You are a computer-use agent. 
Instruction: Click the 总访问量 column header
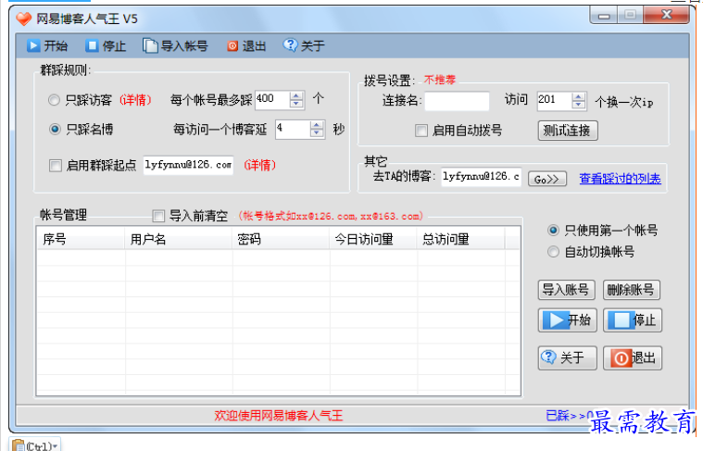click(x=461, y=240)
